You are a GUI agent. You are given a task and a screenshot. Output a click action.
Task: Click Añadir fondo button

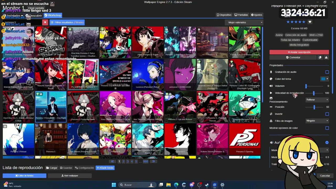[105, 168]
